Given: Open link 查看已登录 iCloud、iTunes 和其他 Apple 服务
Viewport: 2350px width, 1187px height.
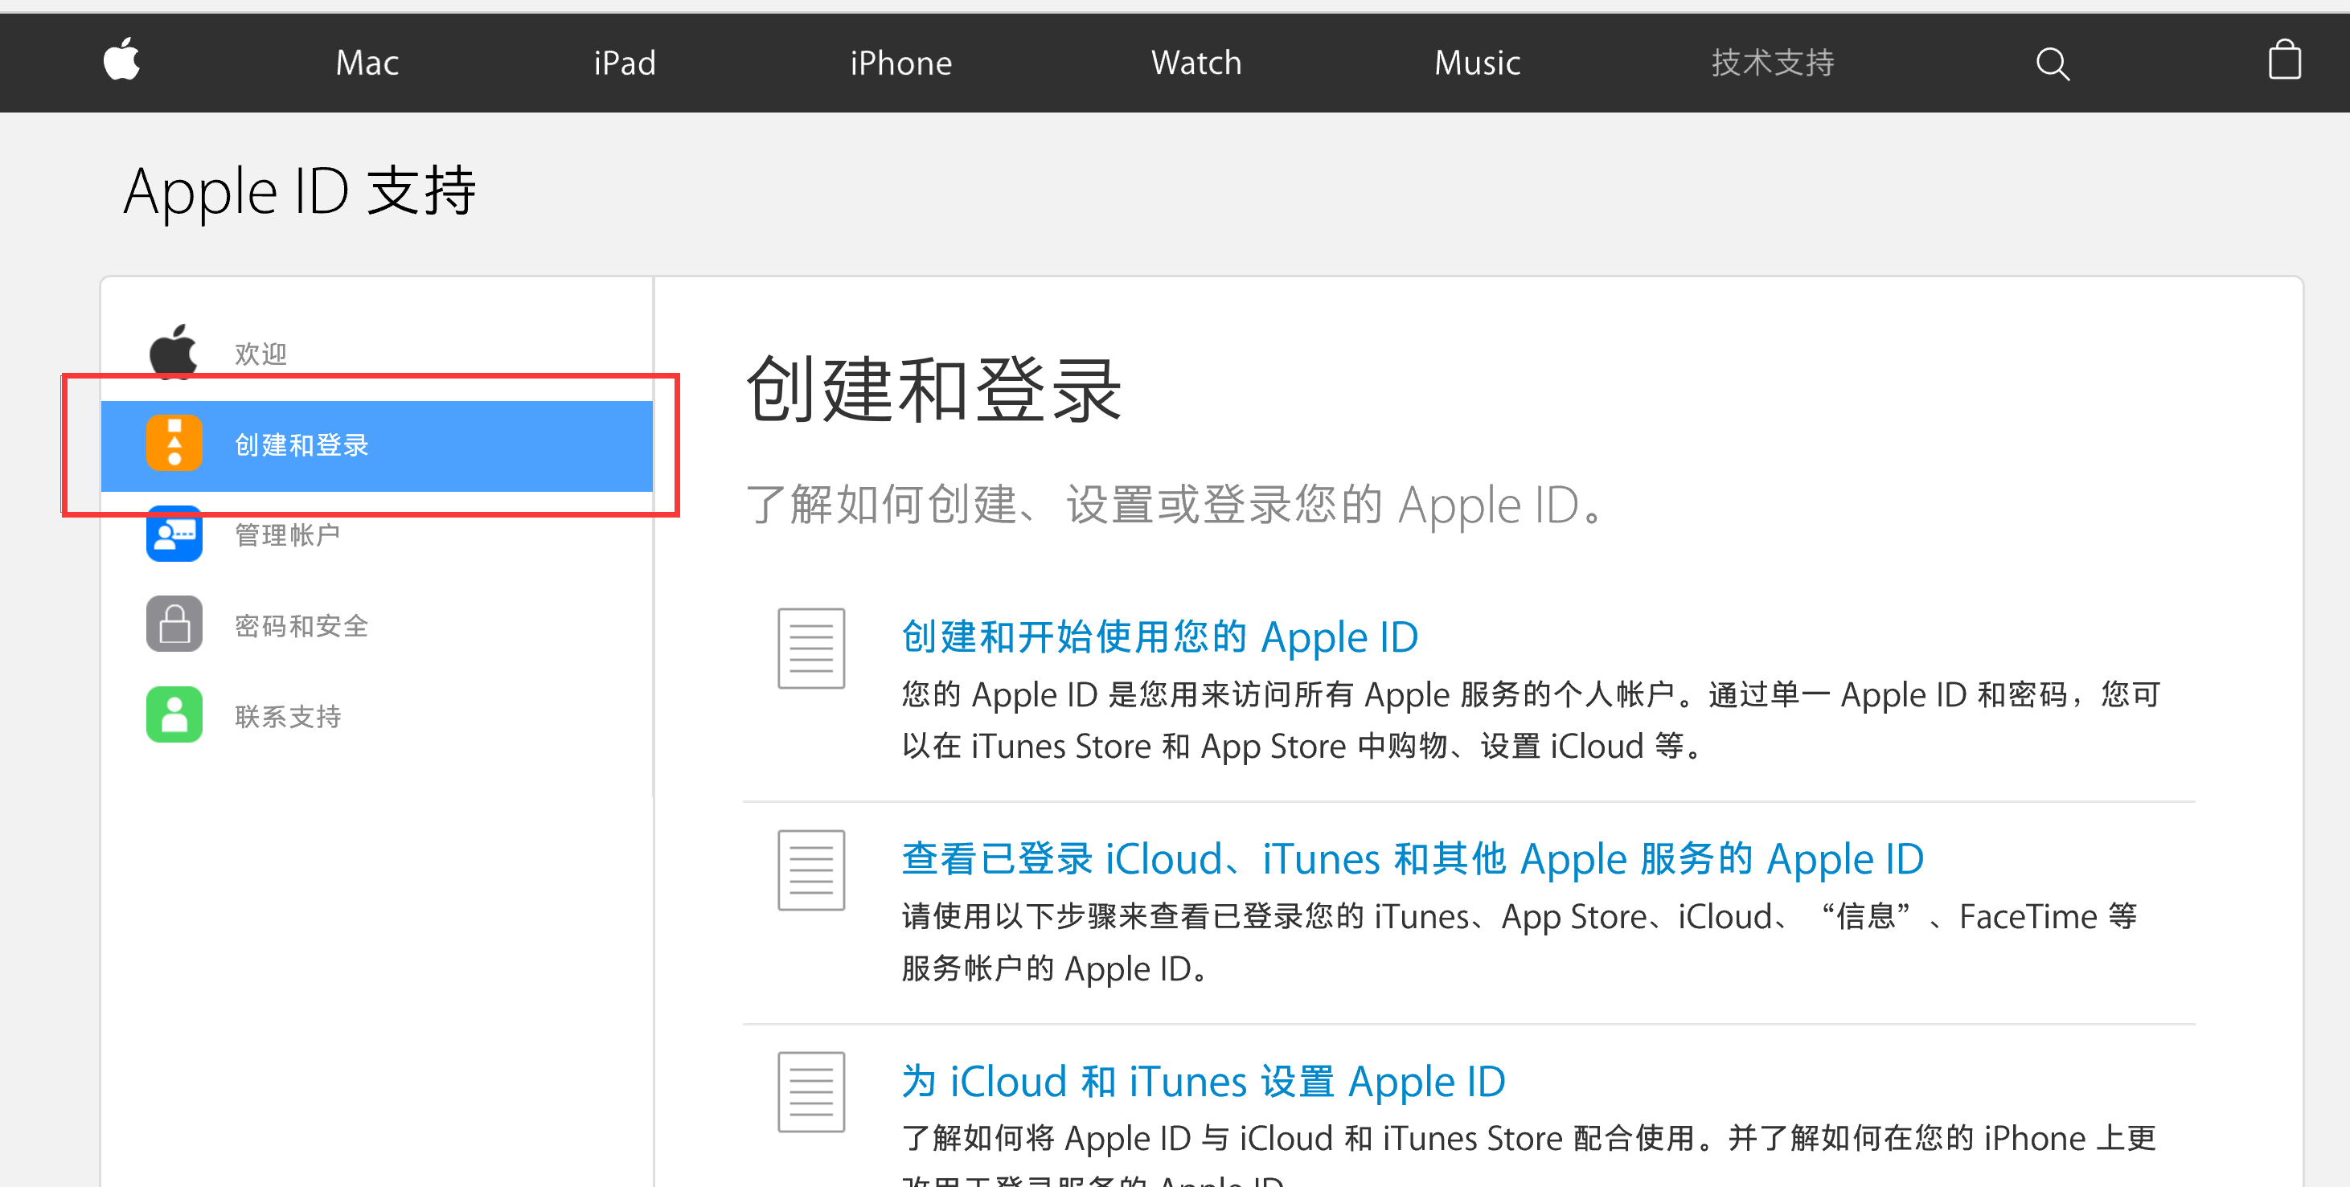Looking at the screenshot, I should point(1413,859).
